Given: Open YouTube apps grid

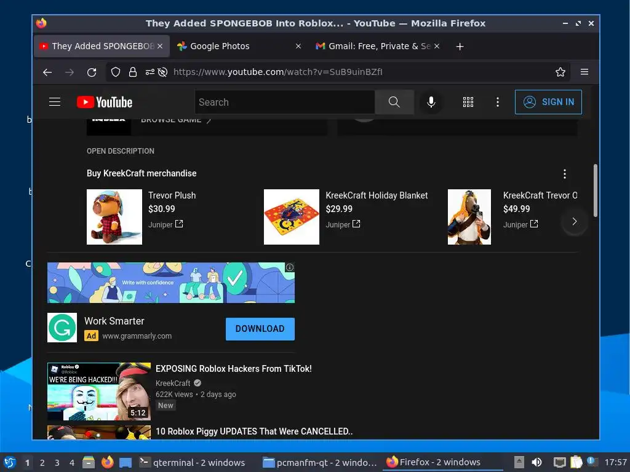Looking at the screenshot, I should 468,103.
